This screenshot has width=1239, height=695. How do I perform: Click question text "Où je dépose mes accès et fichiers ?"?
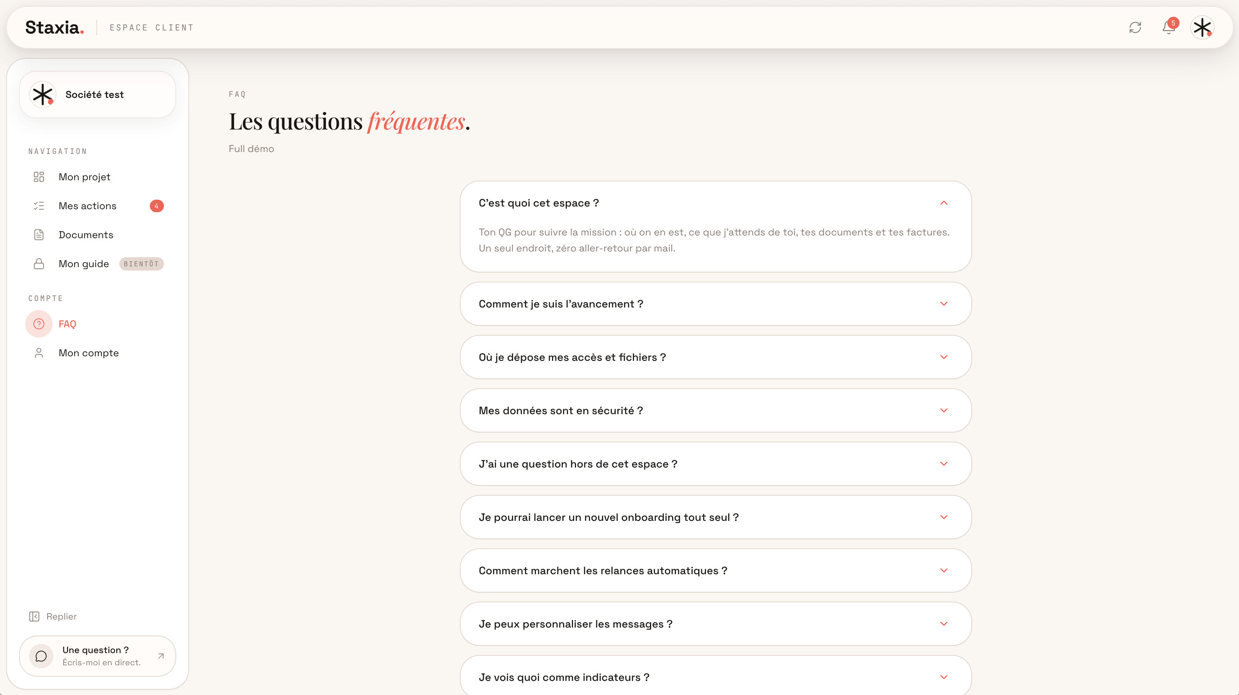tap(572, 357)
